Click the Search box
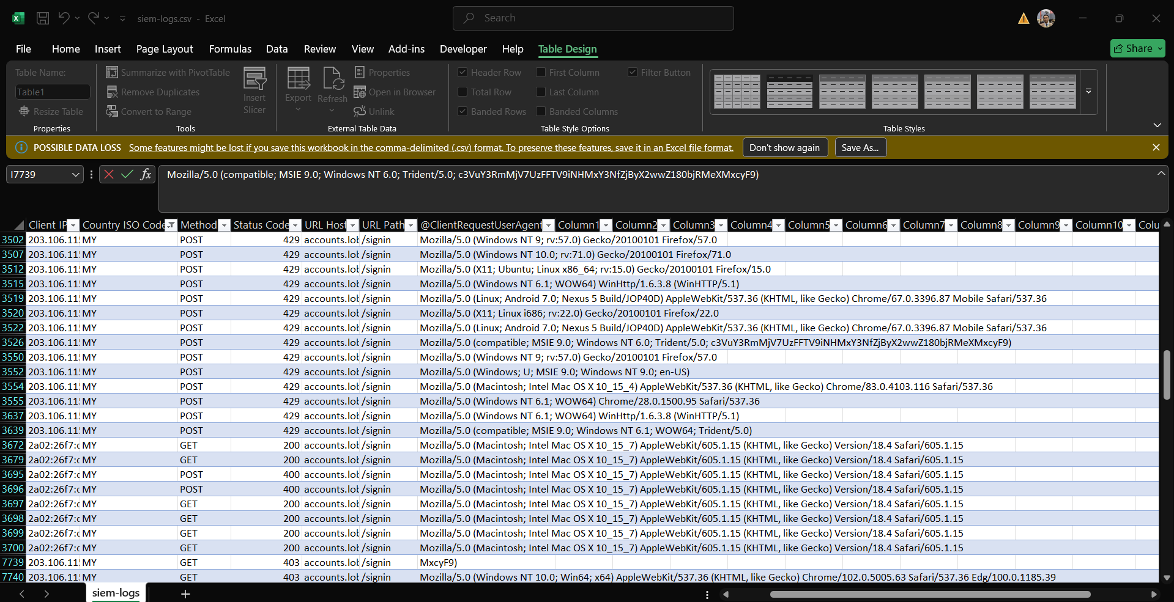Screen dimensions: 1174x602 593,18
